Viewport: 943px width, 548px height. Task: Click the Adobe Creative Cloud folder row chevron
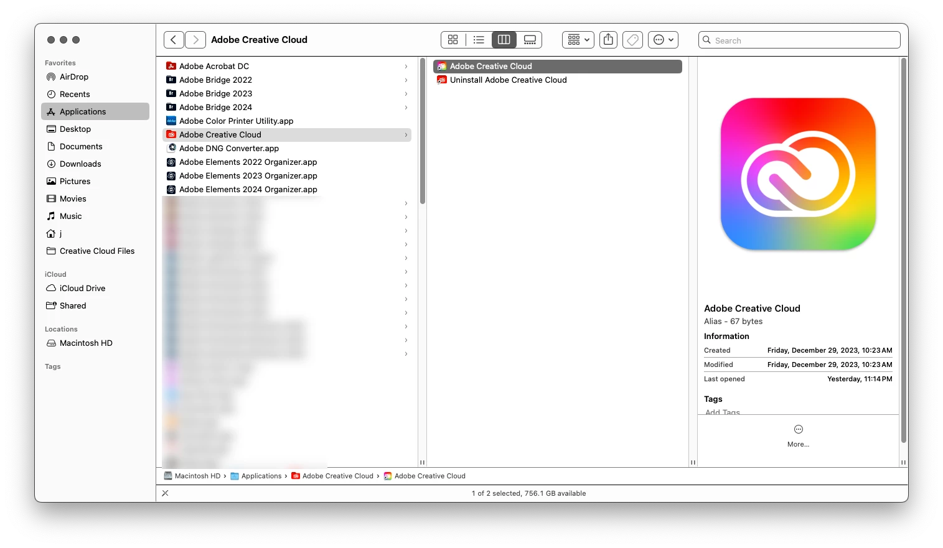(406, 135)
